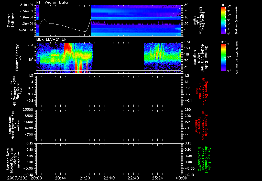Viewport: 262px width, 181px height.
Task: Select the 21:20 time axis label
Action: (x=85, y=178)
